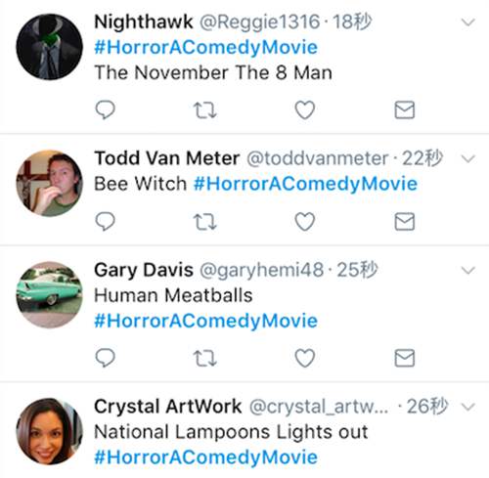Open Crystal ArtWork's profile avatar

tap(49, 431)
